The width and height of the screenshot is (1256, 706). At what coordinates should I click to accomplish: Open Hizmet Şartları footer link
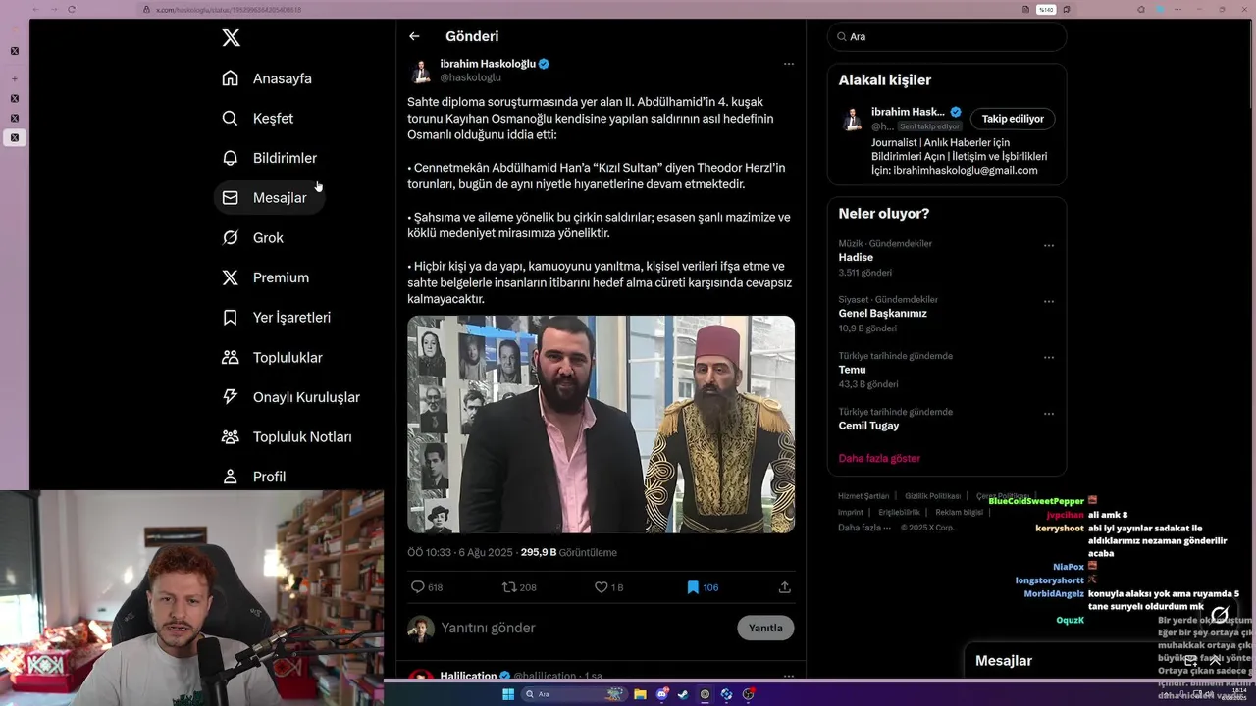pos(863,496)
